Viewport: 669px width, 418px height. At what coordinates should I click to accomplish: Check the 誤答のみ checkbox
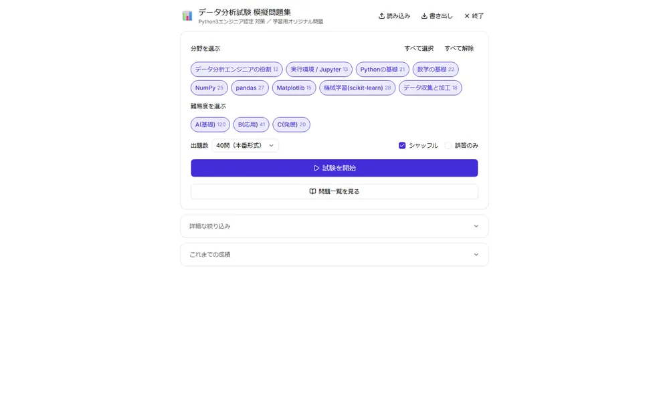click(x=448, y=145)
